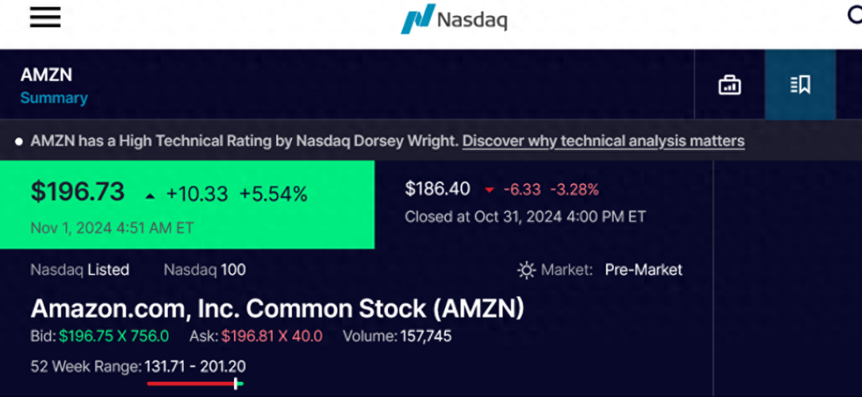Add AMZN to watchlist via bookmark icon
This screenshot has height=397, width=862.
click(800, 85)
